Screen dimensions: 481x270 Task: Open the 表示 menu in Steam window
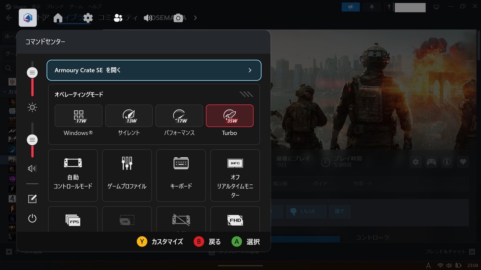(36, 7)
